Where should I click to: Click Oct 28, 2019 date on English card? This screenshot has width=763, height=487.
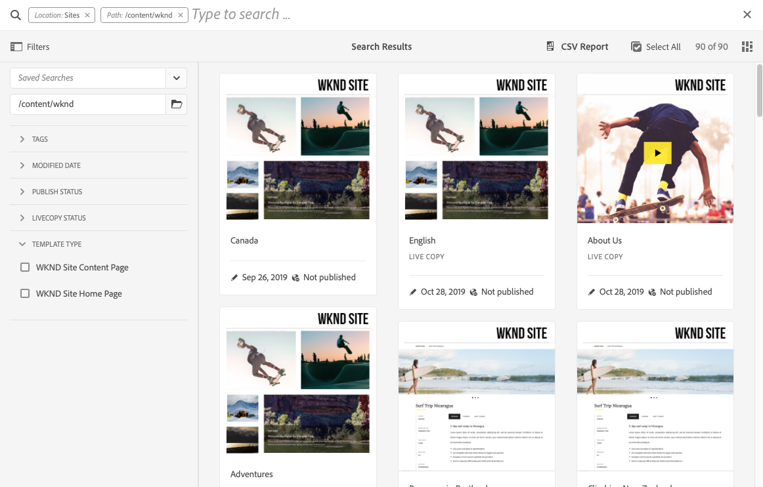point(443,292)
